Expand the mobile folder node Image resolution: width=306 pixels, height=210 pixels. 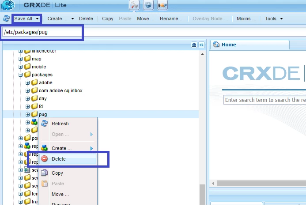20,67
